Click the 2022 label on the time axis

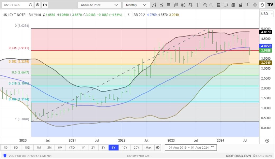click(122, 140)
